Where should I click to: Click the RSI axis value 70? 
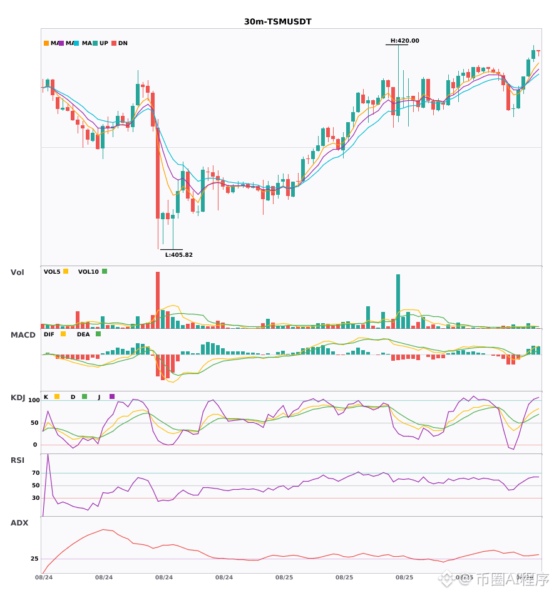36,473
